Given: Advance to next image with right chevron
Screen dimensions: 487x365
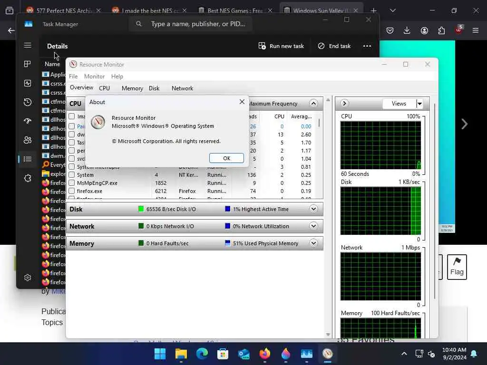Looking at the screenshot, I should click(x=464, y=124).
